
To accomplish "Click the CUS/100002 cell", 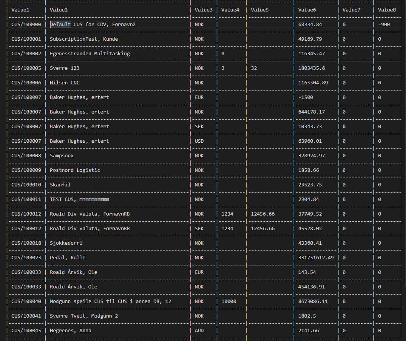I will click(x=26, y=54).
